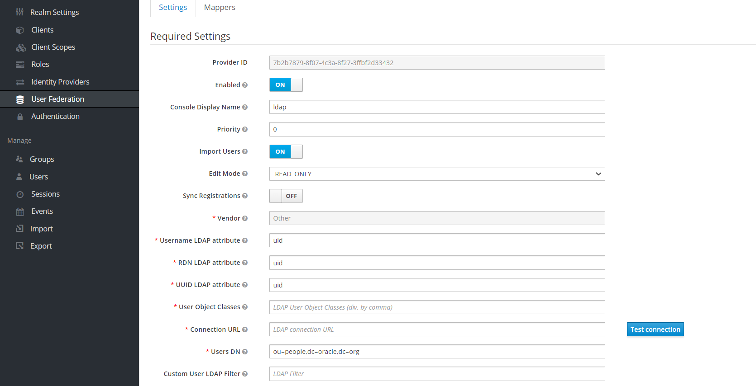756x386 pixels.
Task: Click the Users DN input field
Action: click(x=437, y=352)
